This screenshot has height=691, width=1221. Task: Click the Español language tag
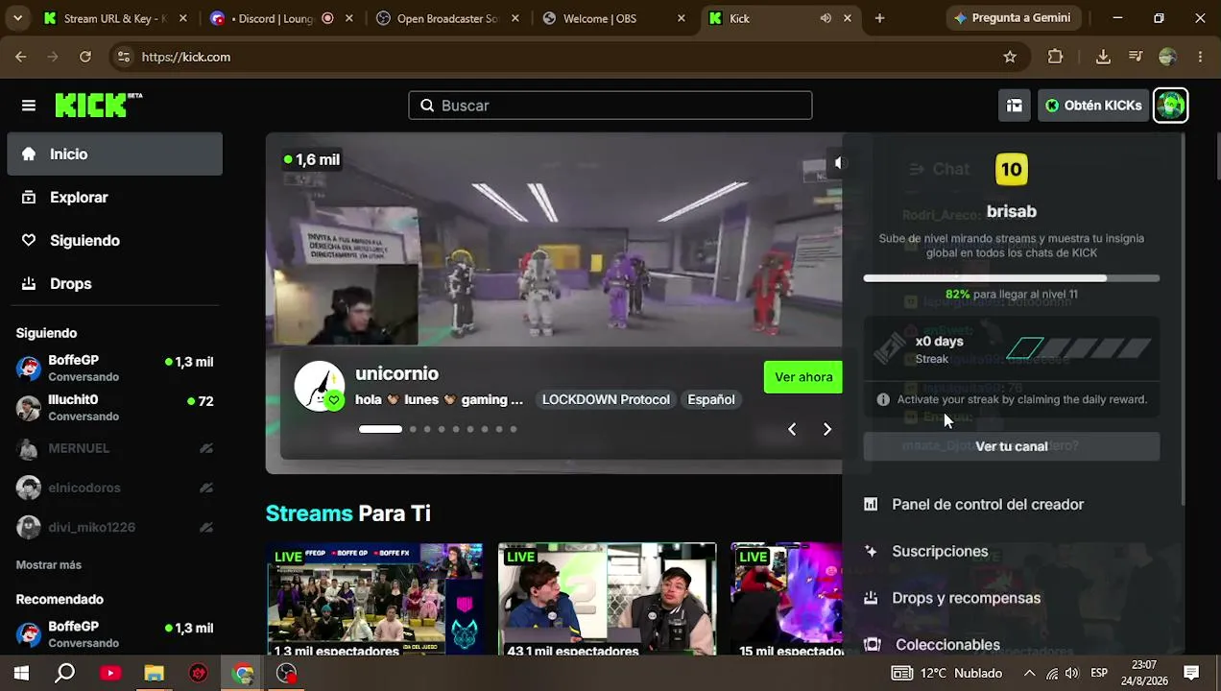coord(711,399)
